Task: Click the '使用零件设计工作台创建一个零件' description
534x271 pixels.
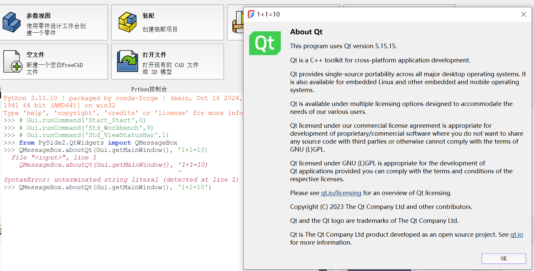Action: click(x=56, y=29)
